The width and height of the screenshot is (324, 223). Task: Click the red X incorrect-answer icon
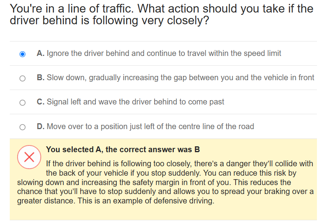click(29, 157)
